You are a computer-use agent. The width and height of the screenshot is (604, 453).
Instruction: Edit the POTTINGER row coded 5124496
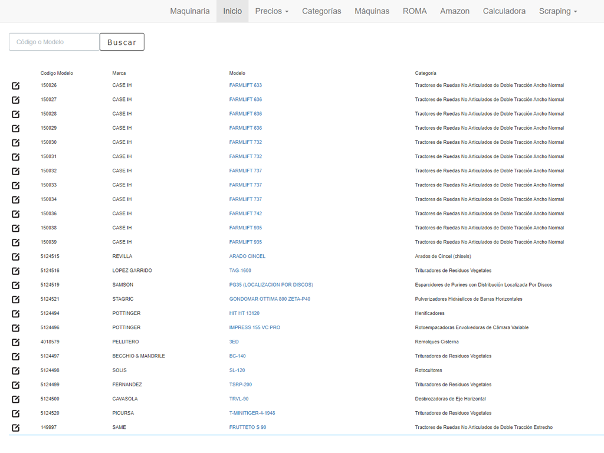coord(15,328)
